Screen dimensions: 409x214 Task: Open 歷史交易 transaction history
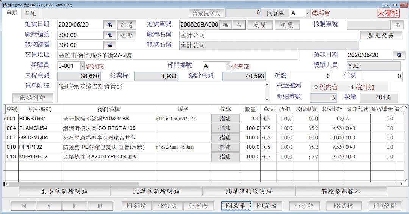[x=381, y=35]
